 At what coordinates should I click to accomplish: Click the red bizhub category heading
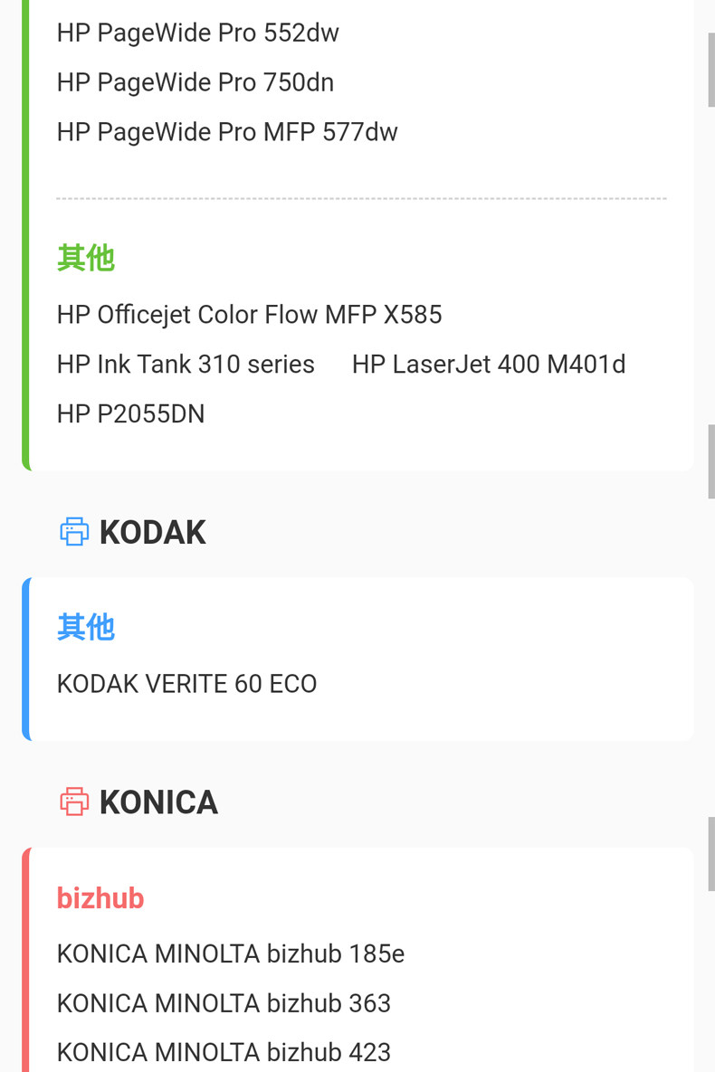[x=100, y=898]
